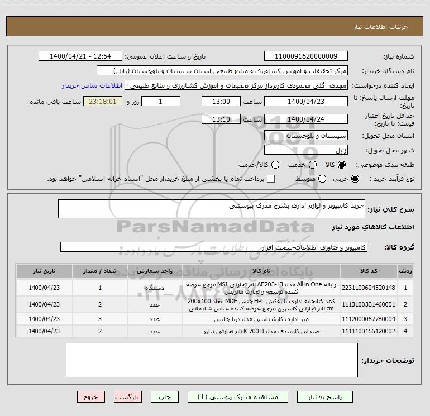Viewport: 430px width, 416px height.
Task: Click remaining days field showing 1
Action: pyautogui.click(x=161, y=101)
